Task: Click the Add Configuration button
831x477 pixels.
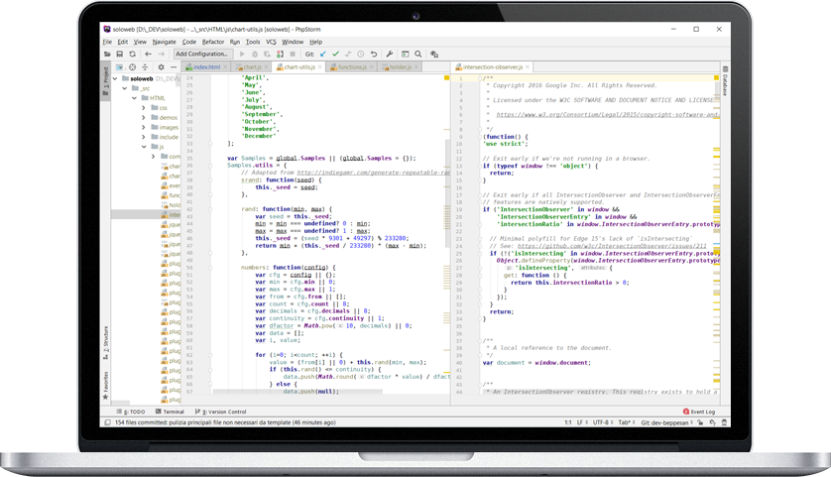Action: (x=202, y=55)
